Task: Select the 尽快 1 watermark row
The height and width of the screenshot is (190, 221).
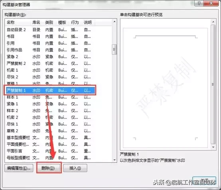Action: (x=50, y=124)
